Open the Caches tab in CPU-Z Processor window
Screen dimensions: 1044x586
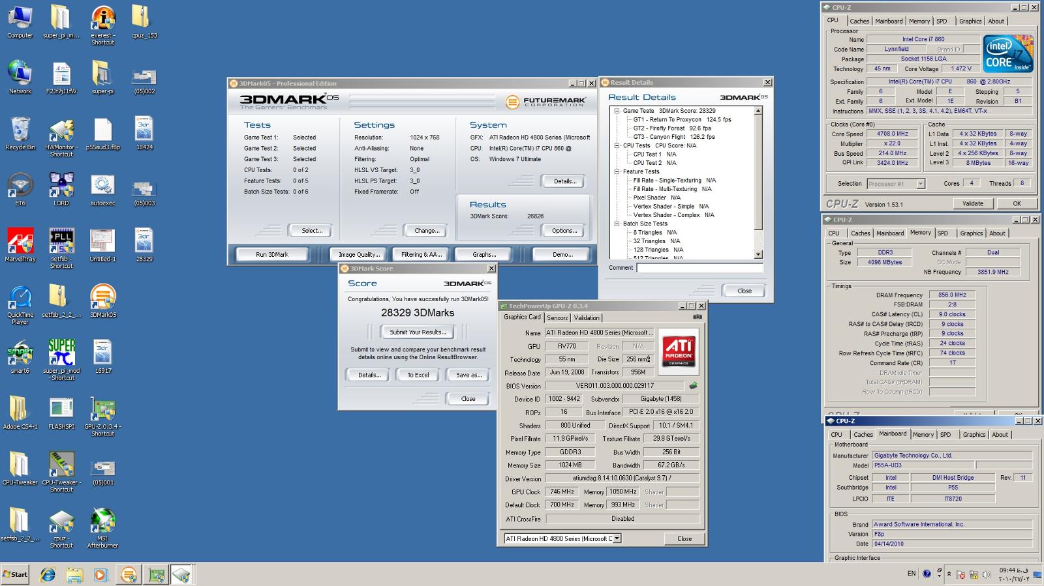pos(859,21)
